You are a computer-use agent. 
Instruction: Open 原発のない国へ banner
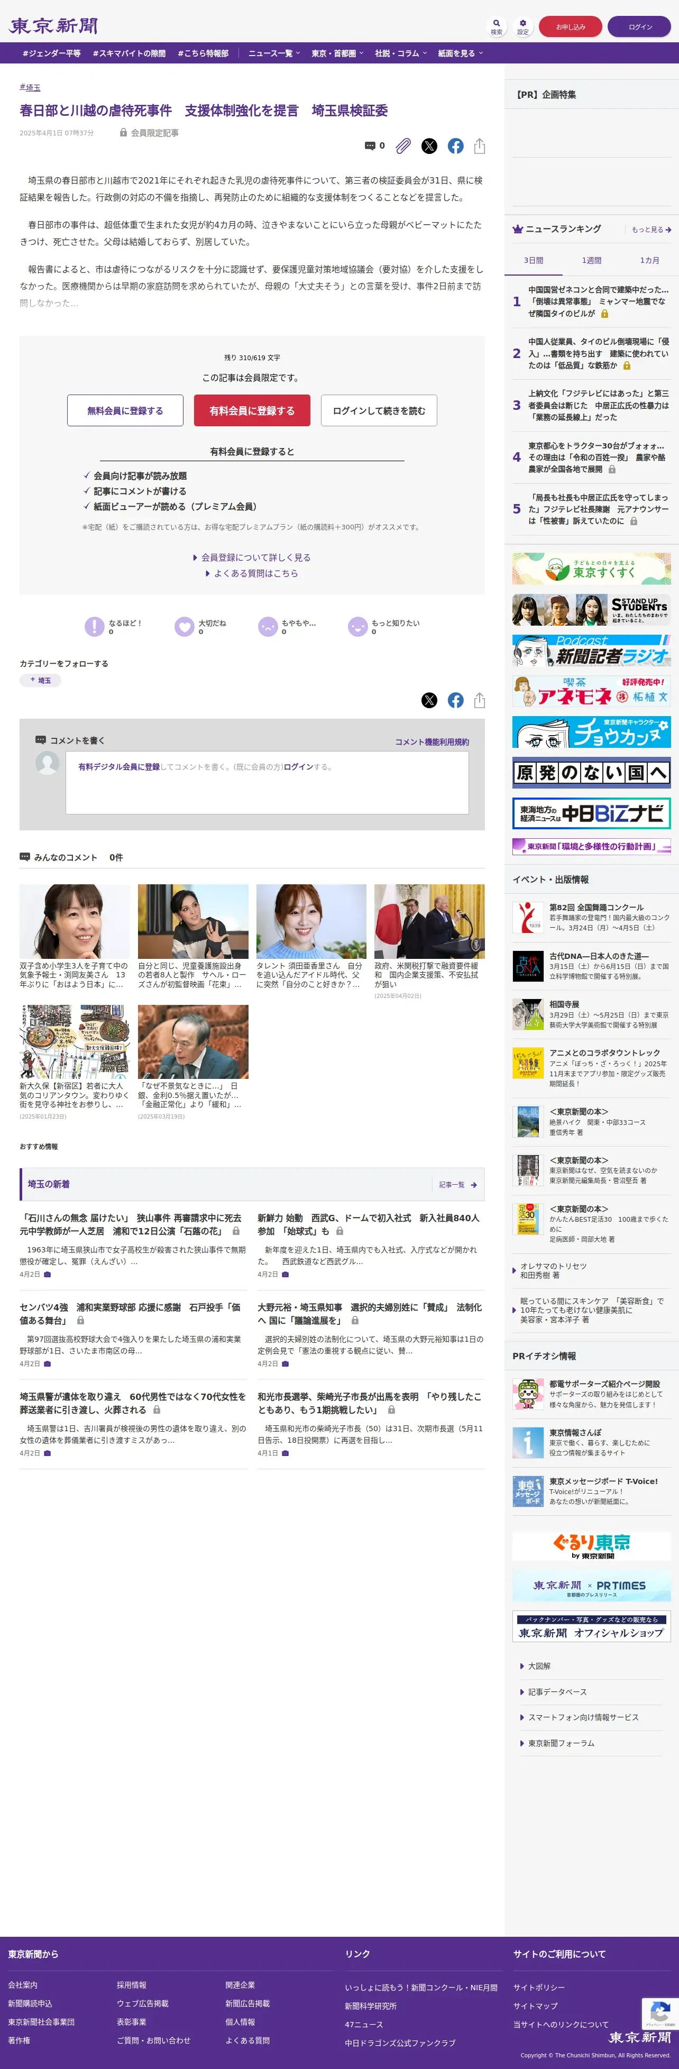591,773
